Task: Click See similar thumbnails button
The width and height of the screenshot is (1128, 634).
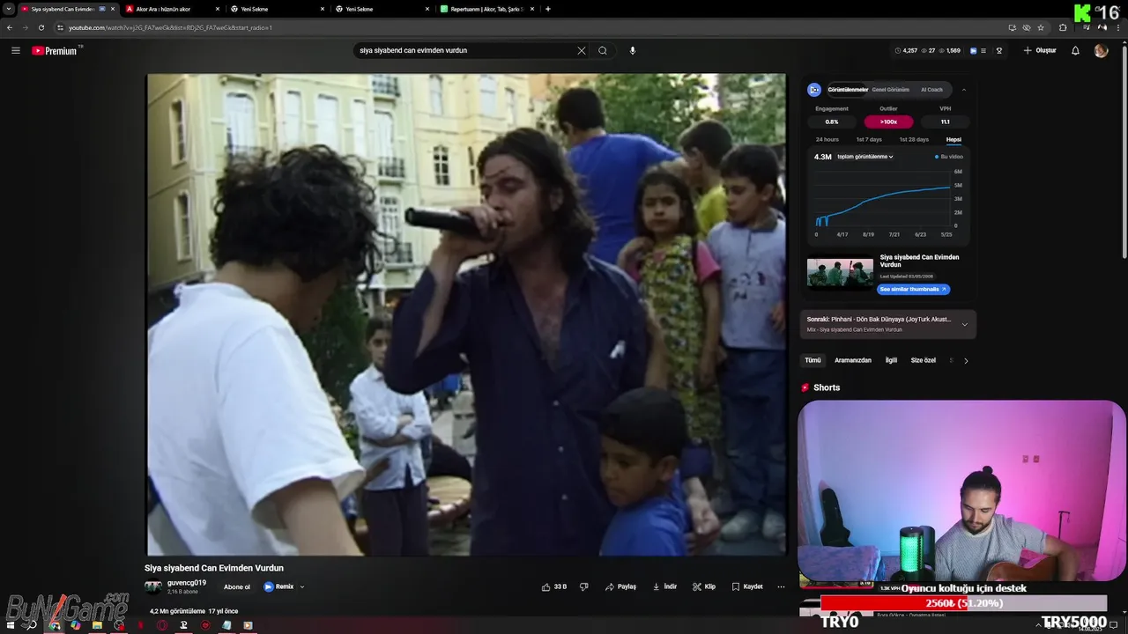Action: click(x=913, y=289)
